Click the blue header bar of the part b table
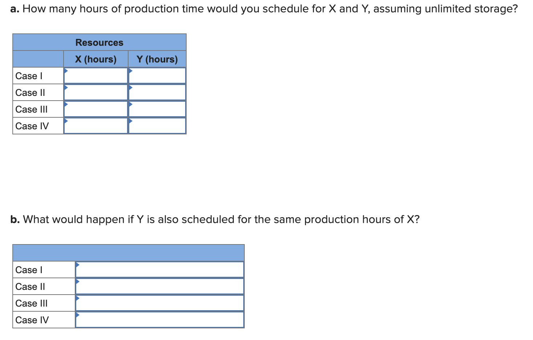This screenshot has width=533, height=340. tap(128, 252)
